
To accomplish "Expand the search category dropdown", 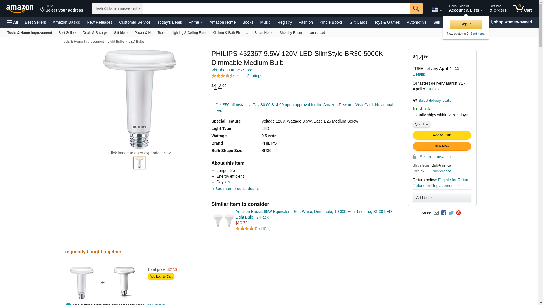I will (118, 8).
